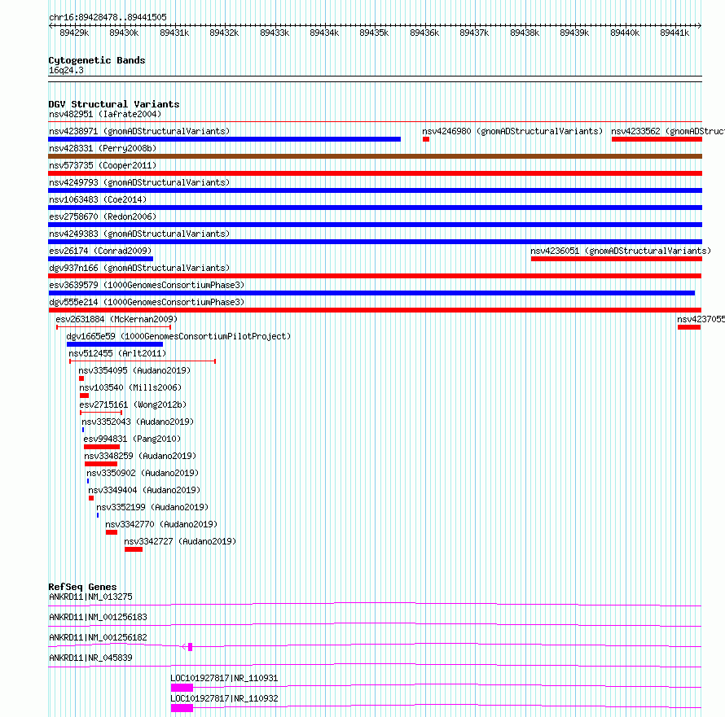Click the dgv1665e59 blue variant bar
725x717 pixels.
click(x=115, y=344)
